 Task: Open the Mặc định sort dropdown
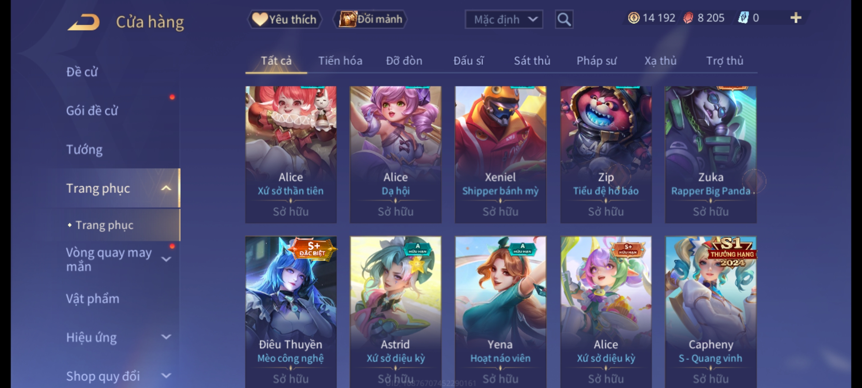[504, 19]
